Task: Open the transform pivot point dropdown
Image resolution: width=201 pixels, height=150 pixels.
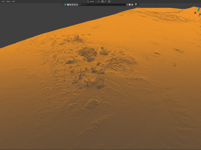Action: coord(99,2)
